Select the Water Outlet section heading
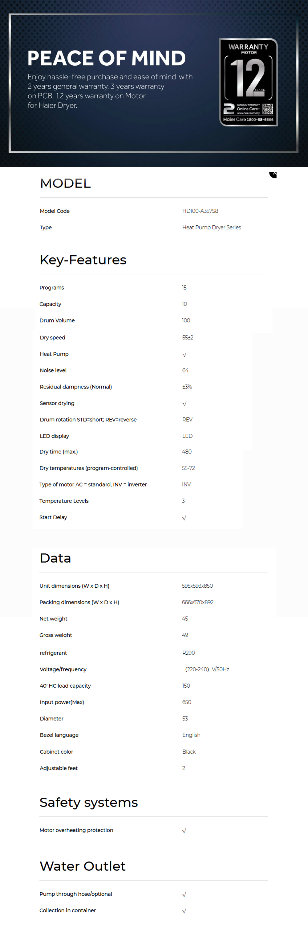Viewport: 308px width, 925px height. [x=83, y=866]
